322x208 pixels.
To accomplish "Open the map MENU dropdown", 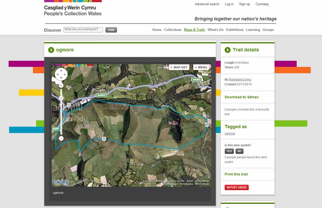I will coord(201,67).
